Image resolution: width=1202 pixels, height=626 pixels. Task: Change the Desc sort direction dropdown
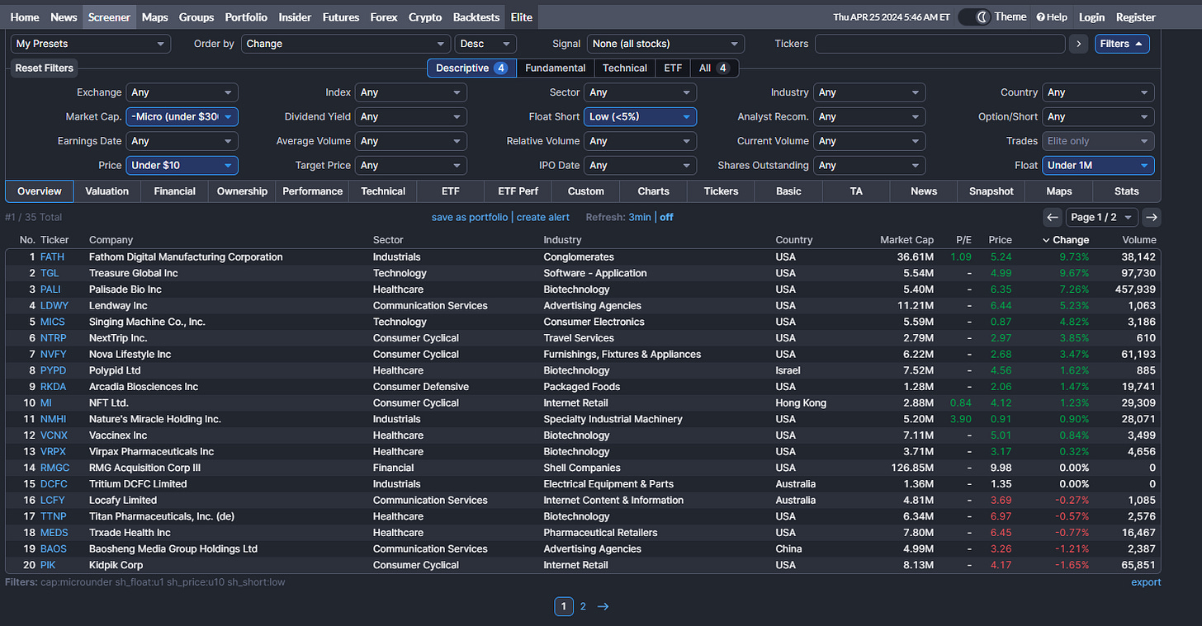click(485, 44)
